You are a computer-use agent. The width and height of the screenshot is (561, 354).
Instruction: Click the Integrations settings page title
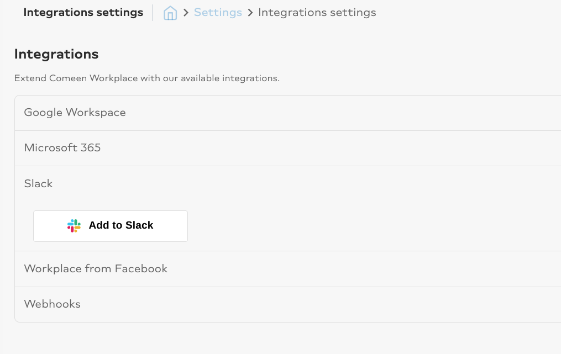click(x=83, y=13)
